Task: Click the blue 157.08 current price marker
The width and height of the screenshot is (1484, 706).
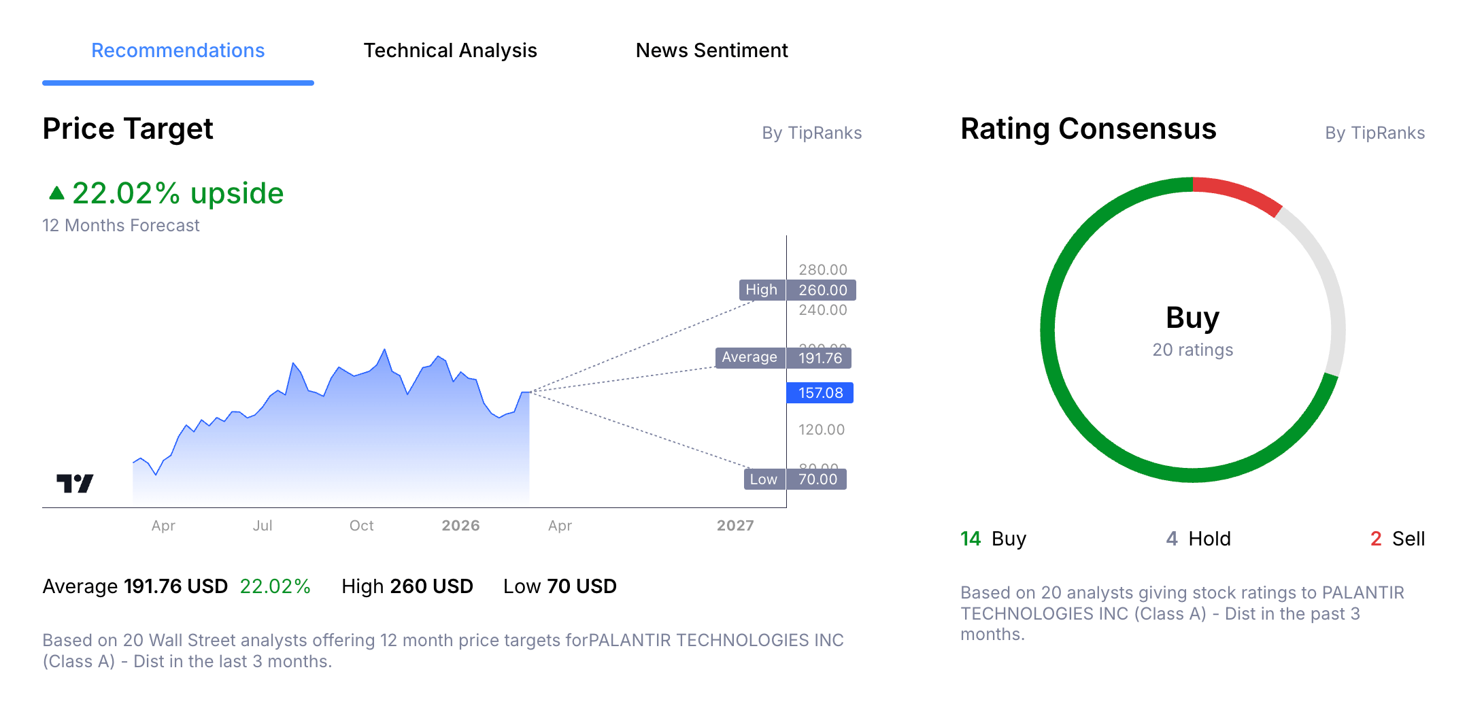Action: click(x=820, y=392)
